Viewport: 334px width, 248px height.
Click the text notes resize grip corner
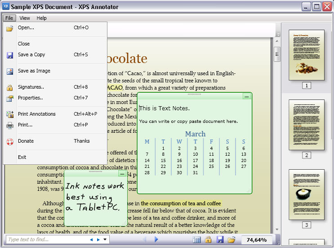tap(249, 191)
